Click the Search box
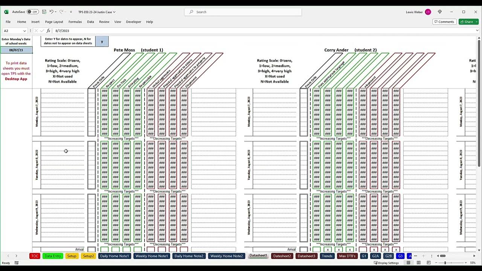 243,12
